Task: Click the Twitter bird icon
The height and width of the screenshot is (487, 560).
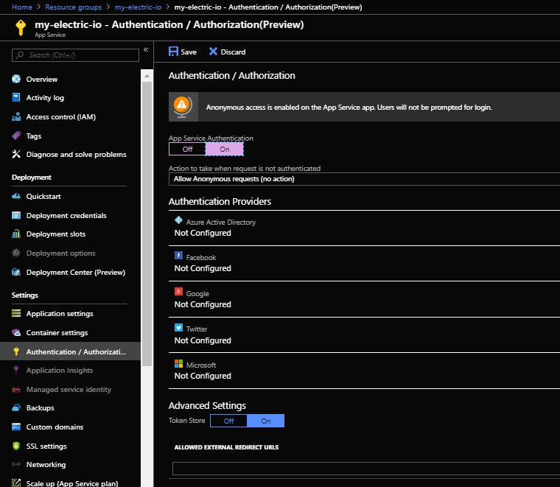Action: click(x=178, y=327)
